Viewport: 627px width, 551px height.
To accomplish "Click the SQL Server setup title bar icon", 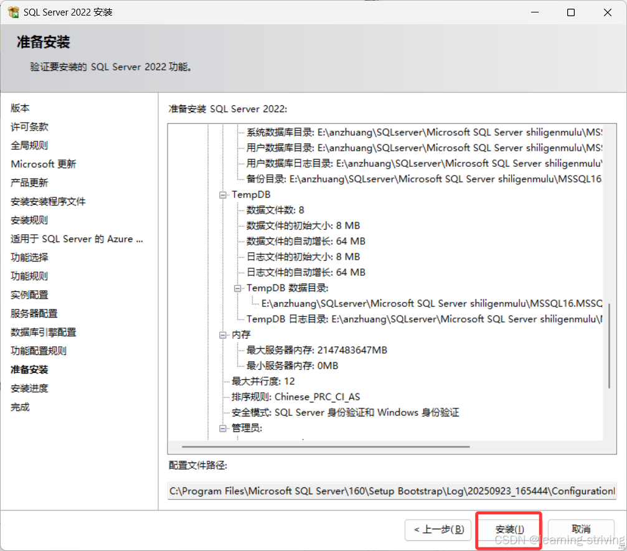I will click(13, 12).
